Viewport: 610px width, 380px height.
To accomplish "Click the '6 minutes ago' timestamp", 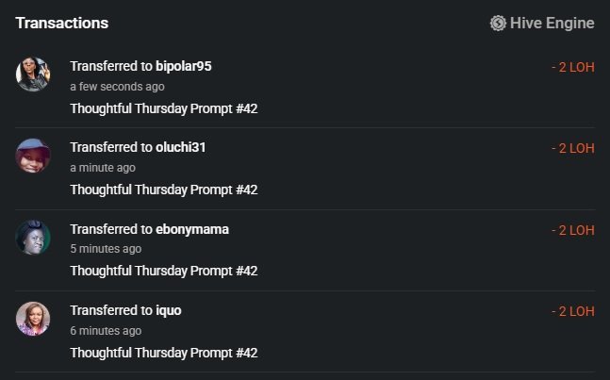I will pos(106,331).
